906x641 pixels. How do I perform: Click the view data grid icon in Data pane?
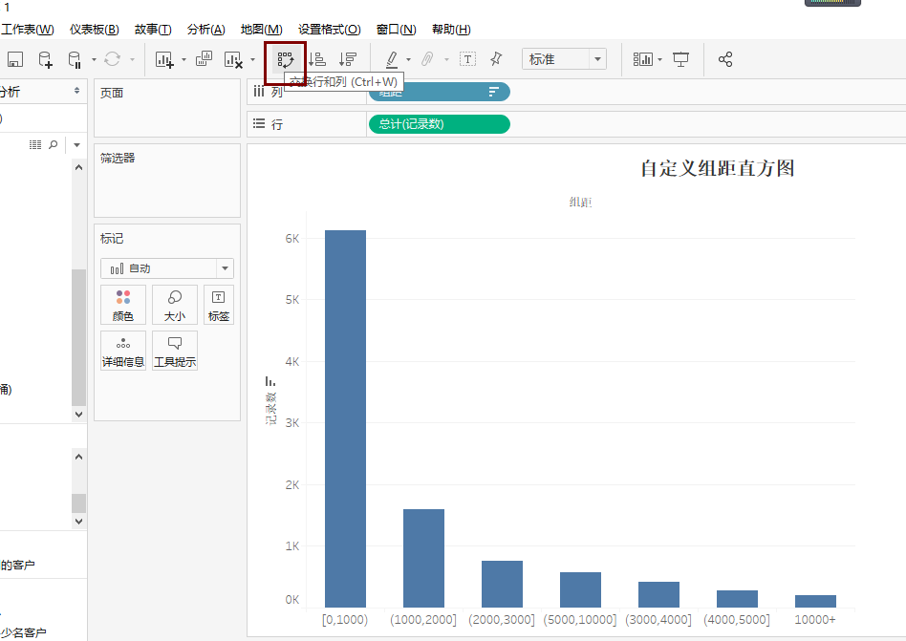pos(35,144)
